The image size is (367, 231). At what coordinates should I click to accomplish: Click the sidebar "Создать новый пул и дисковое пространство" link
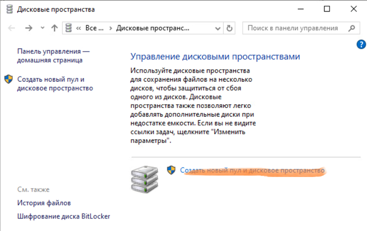(55, 84)
